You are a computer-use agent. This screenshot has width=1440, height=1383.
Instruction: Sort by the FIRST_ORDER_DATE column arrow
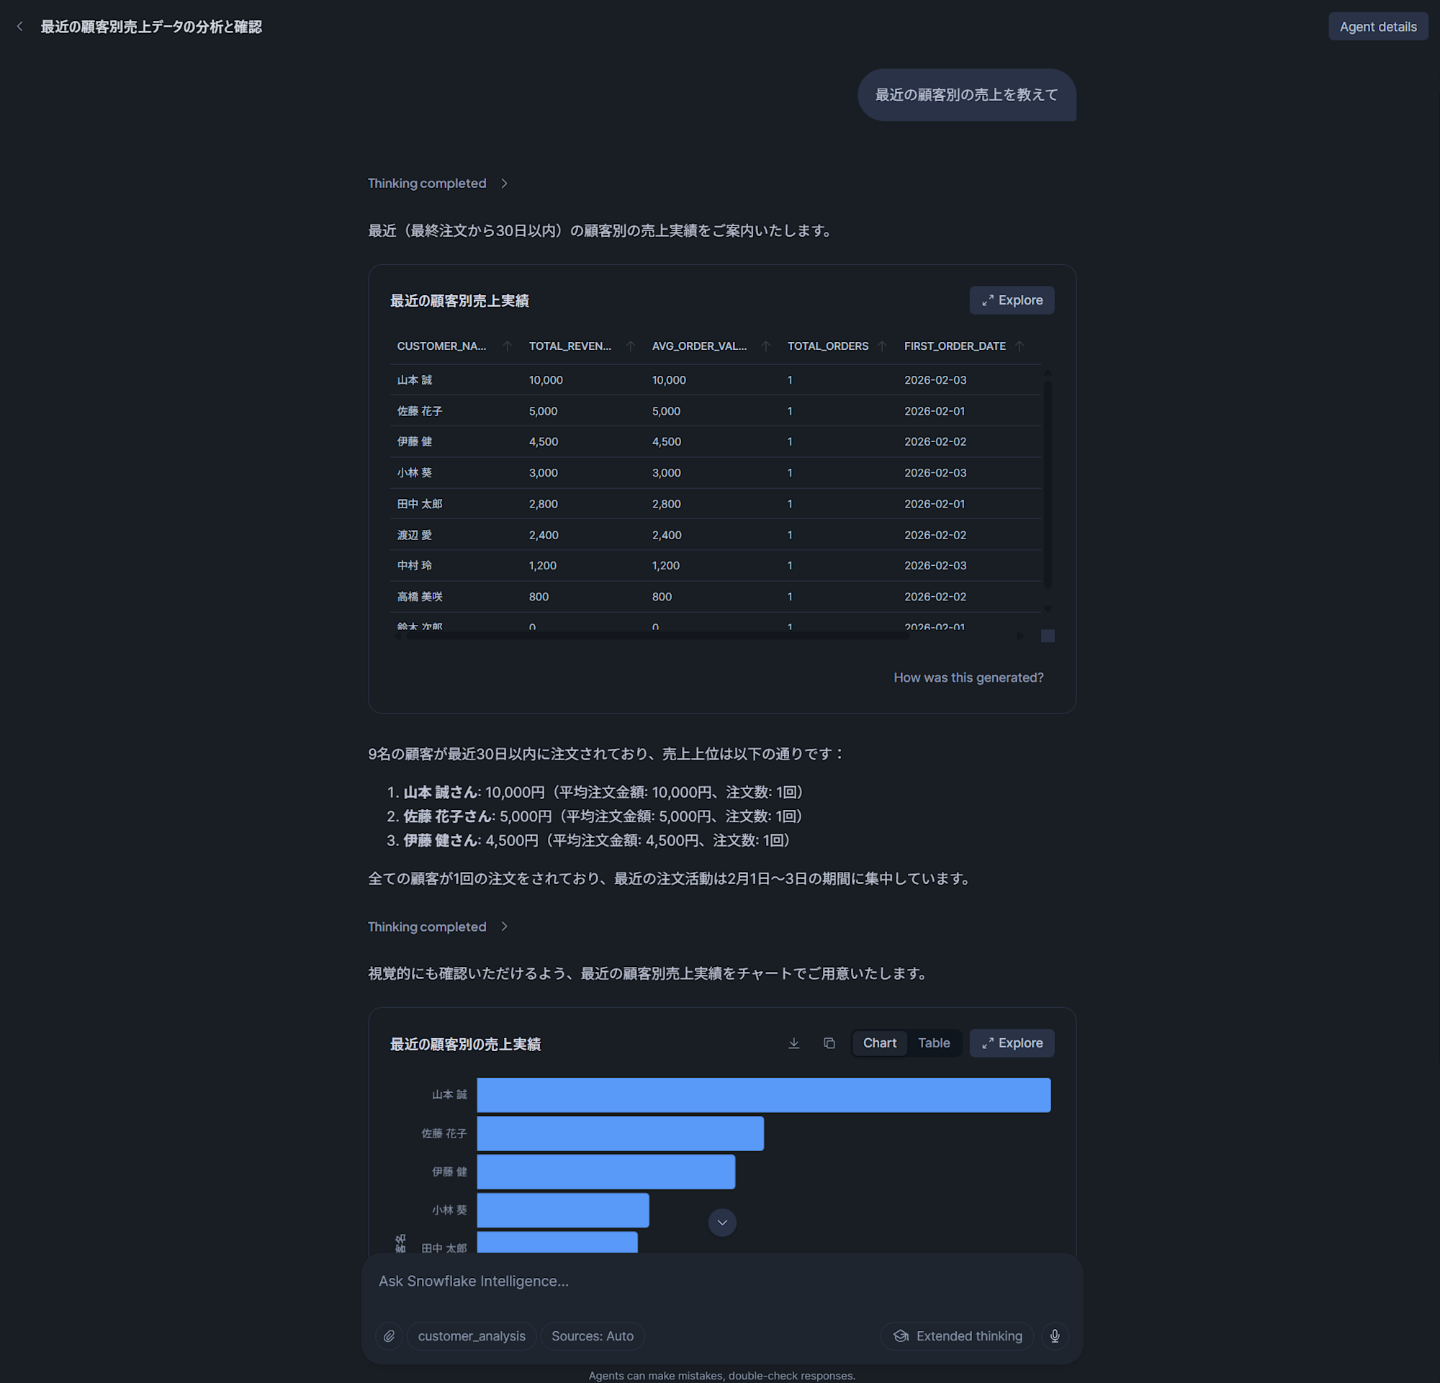[1019, 346]
